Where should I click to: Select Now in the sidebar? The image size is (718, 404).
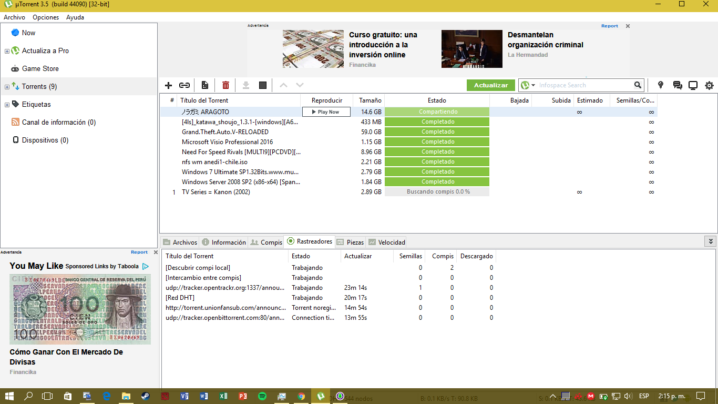(28, 33)
